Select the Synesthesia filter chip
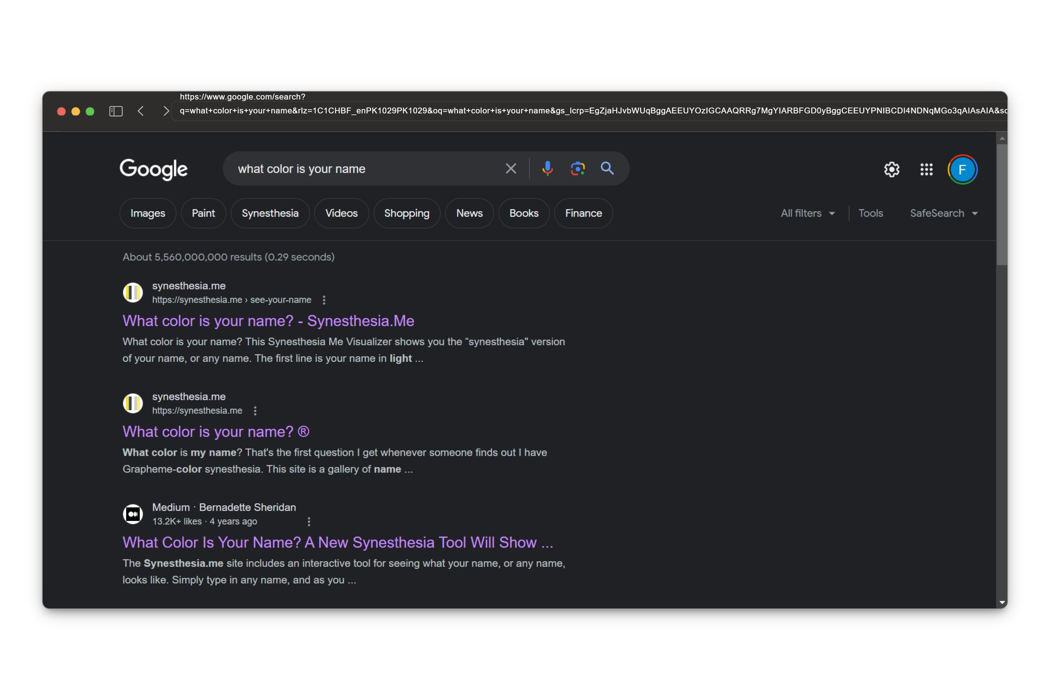Image resolution: width=1050 pixels, height=700 pixels. pos(270,213)
